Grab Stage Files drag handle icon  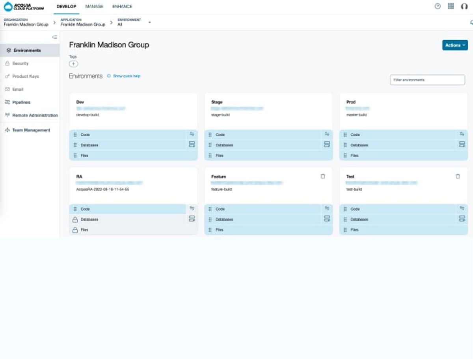[210, 156]
